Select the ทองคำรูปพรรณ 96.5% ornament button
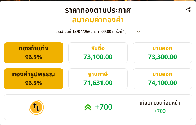This screenshot has width=196, height=125. coord(33,79)
